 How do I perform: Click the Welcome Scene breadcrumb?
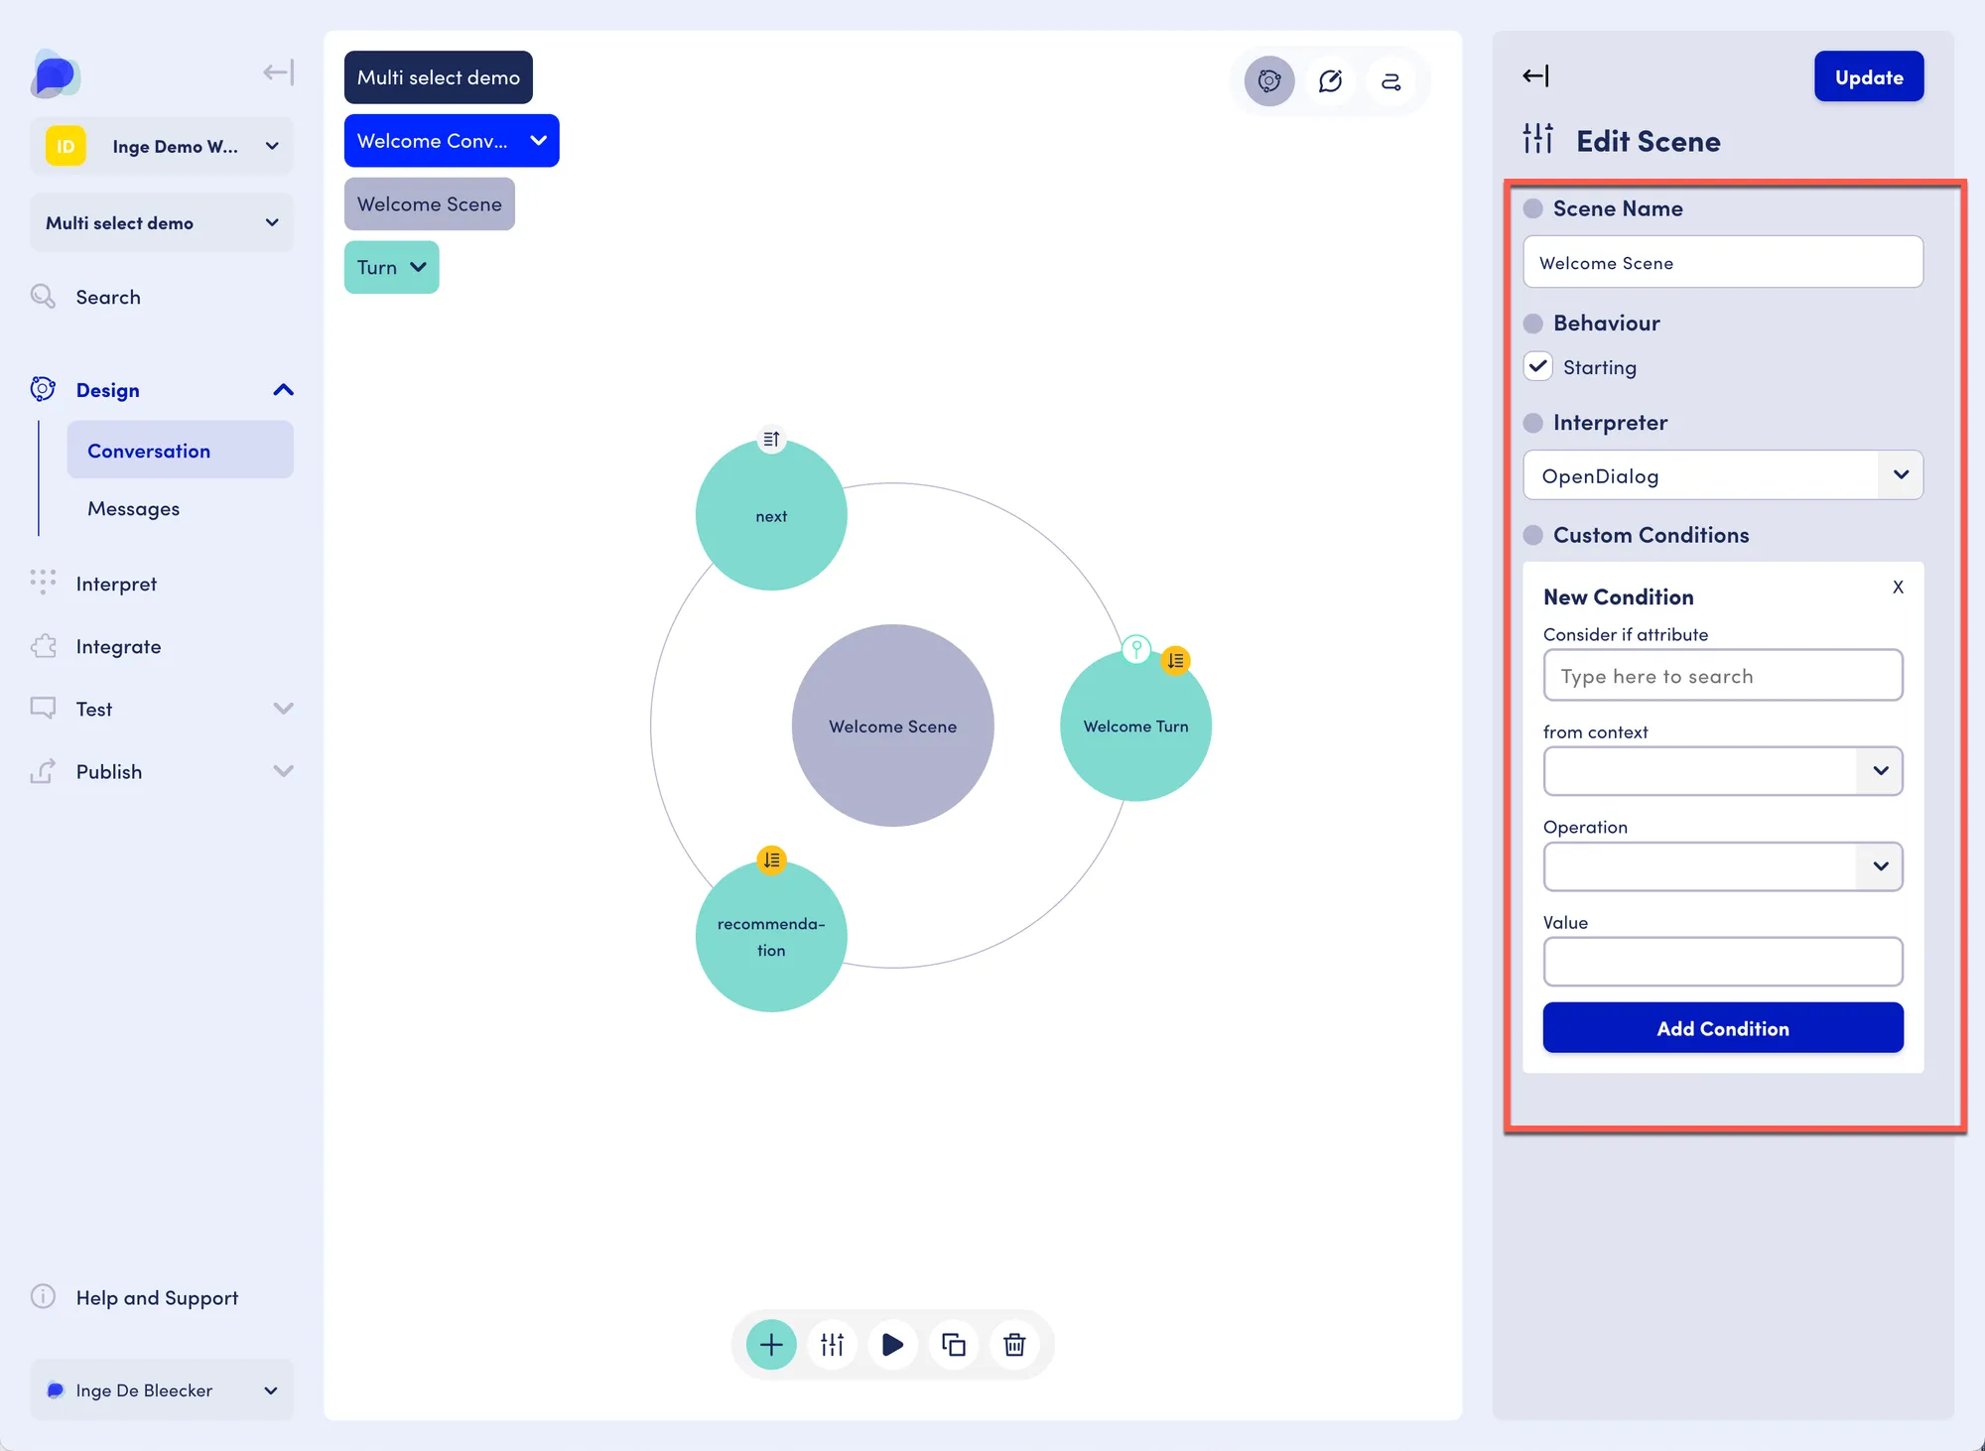[x=429, y=203]
